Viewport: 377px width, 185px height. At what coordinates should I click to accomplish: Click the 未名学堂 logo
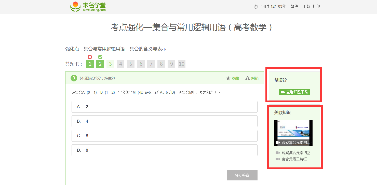[88, 7]
